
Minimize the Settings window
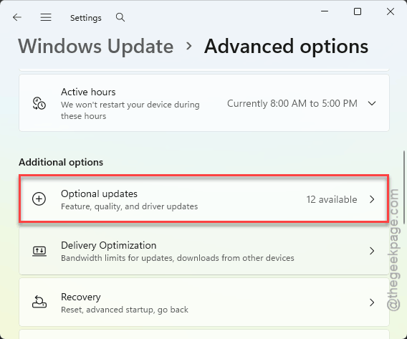coord(325,11)
